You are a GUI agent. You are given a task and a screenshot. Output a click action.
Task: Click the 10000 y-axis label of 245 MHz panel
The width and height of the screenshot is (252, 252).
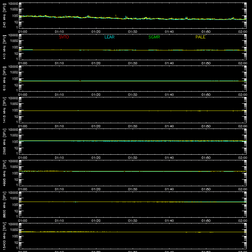(x=13, y=4)
